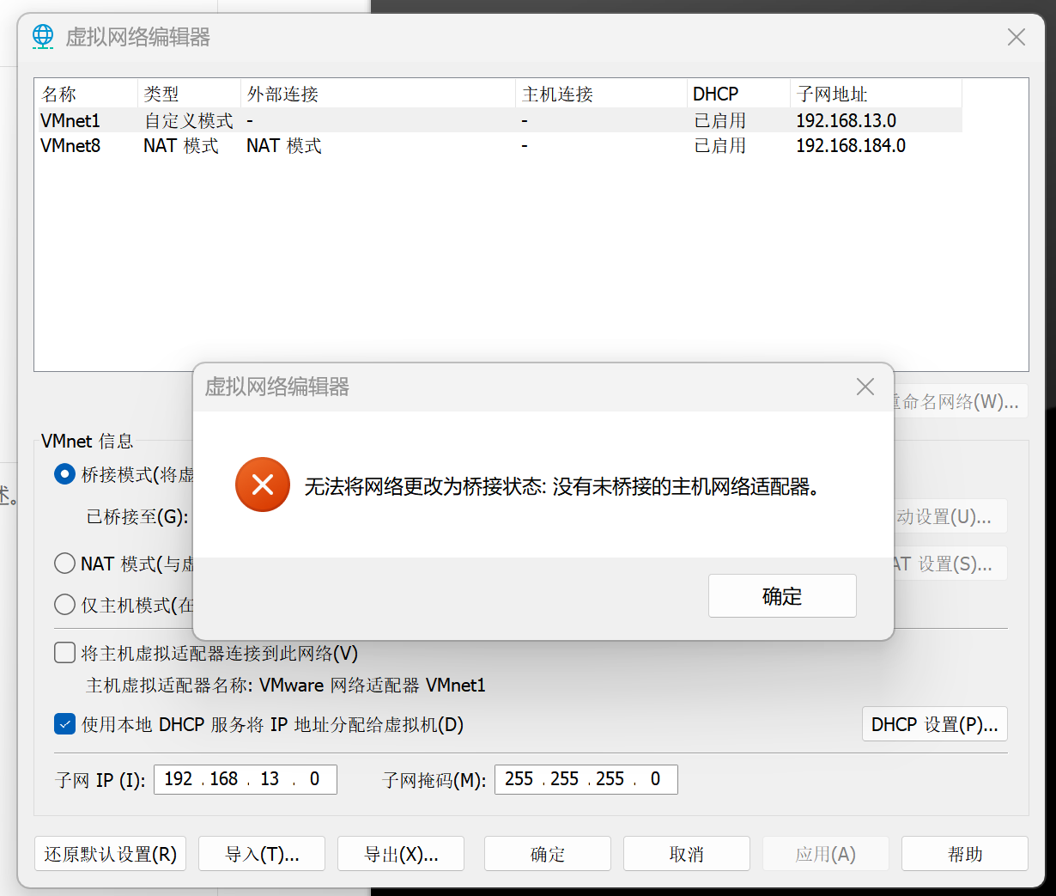
Task: Click the 主机连接 column header
Action: click(x=601, y=94)
